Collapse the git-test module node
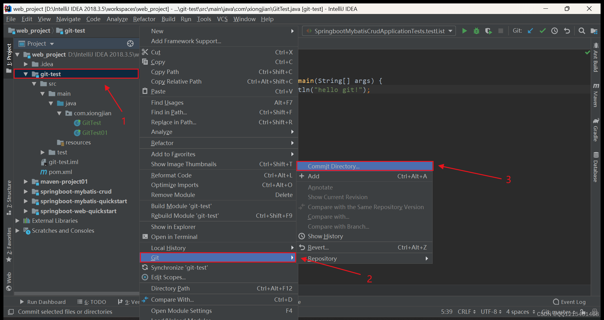This screenshot has width=604, height=320. tap(26, 74)
